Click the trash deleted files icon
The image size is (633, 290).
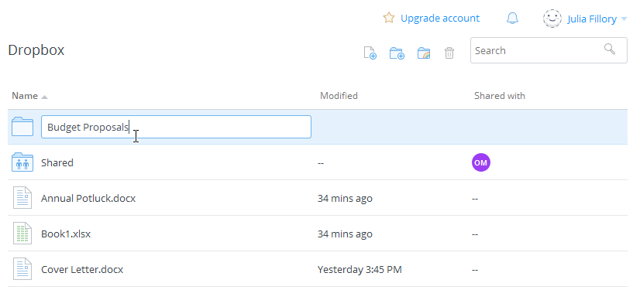point(449,53)
